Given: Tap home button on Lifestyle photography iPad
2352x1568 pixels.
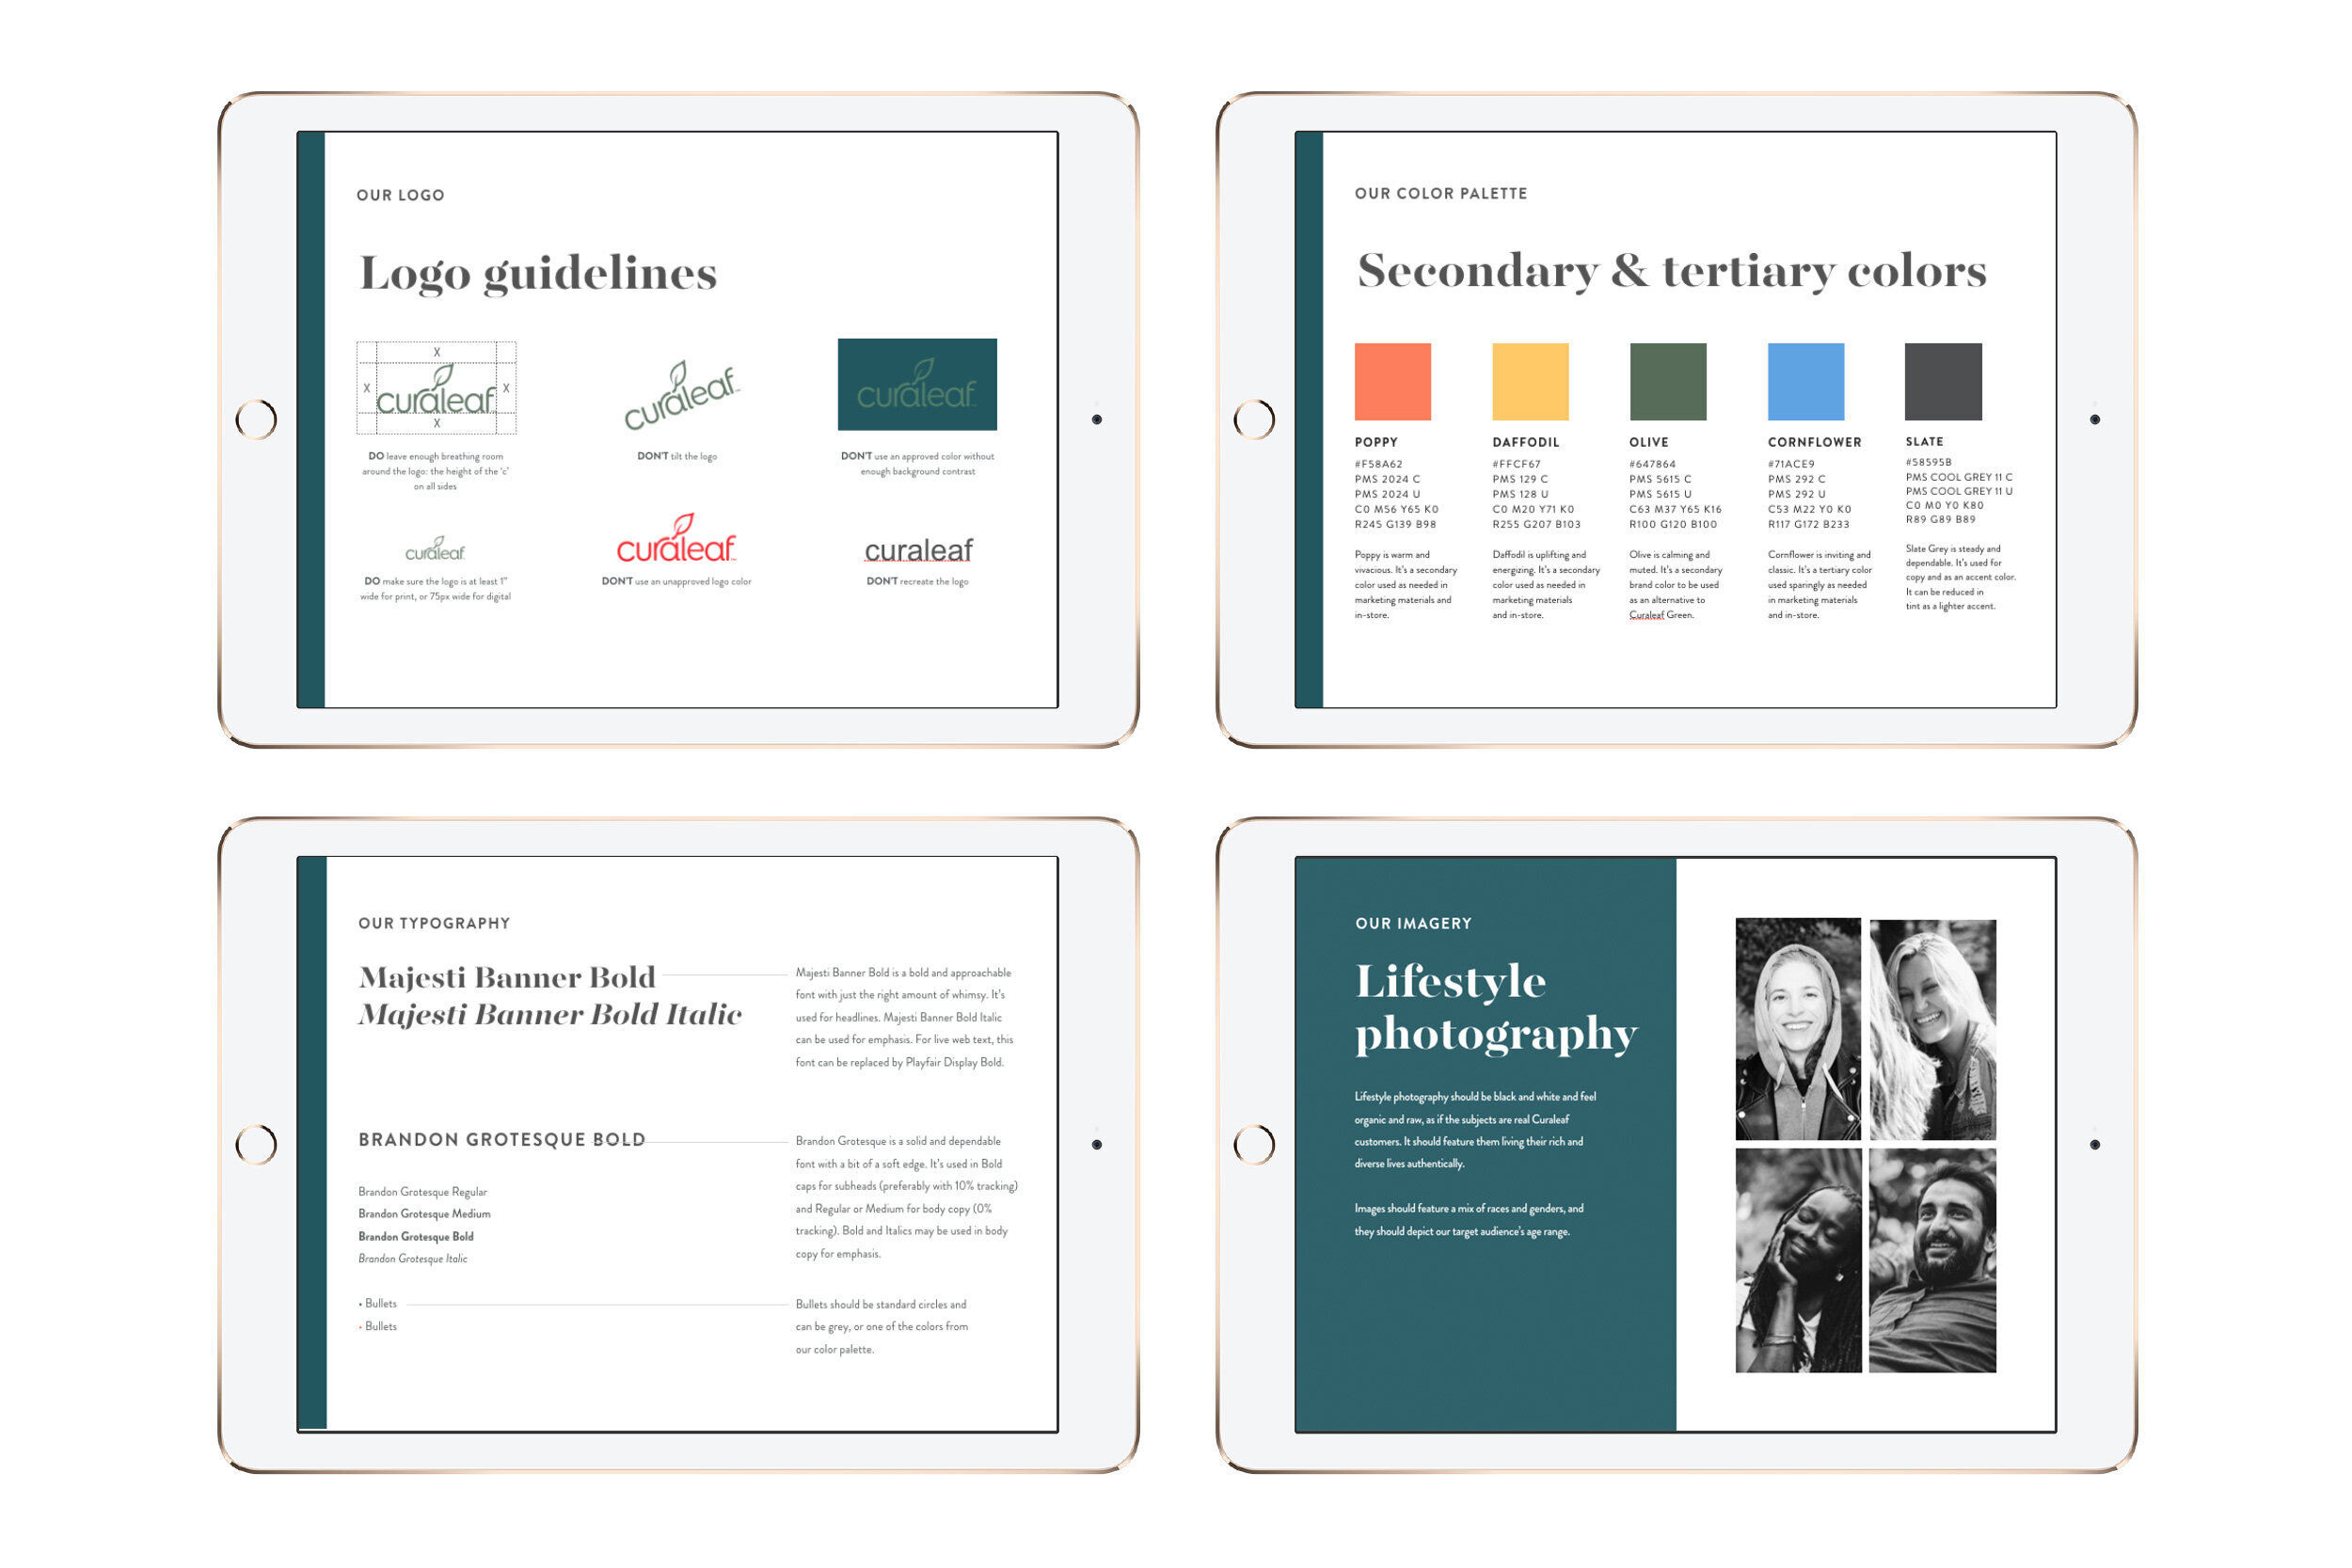Looking at the screenshot, I should pyautogui.click(x=1254, y=1144).
